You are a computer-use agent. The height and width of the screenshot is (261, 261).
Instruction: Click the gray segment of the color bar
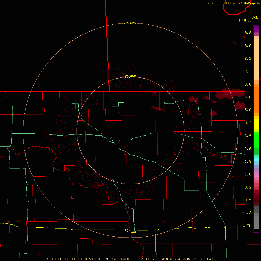(256, 217)
